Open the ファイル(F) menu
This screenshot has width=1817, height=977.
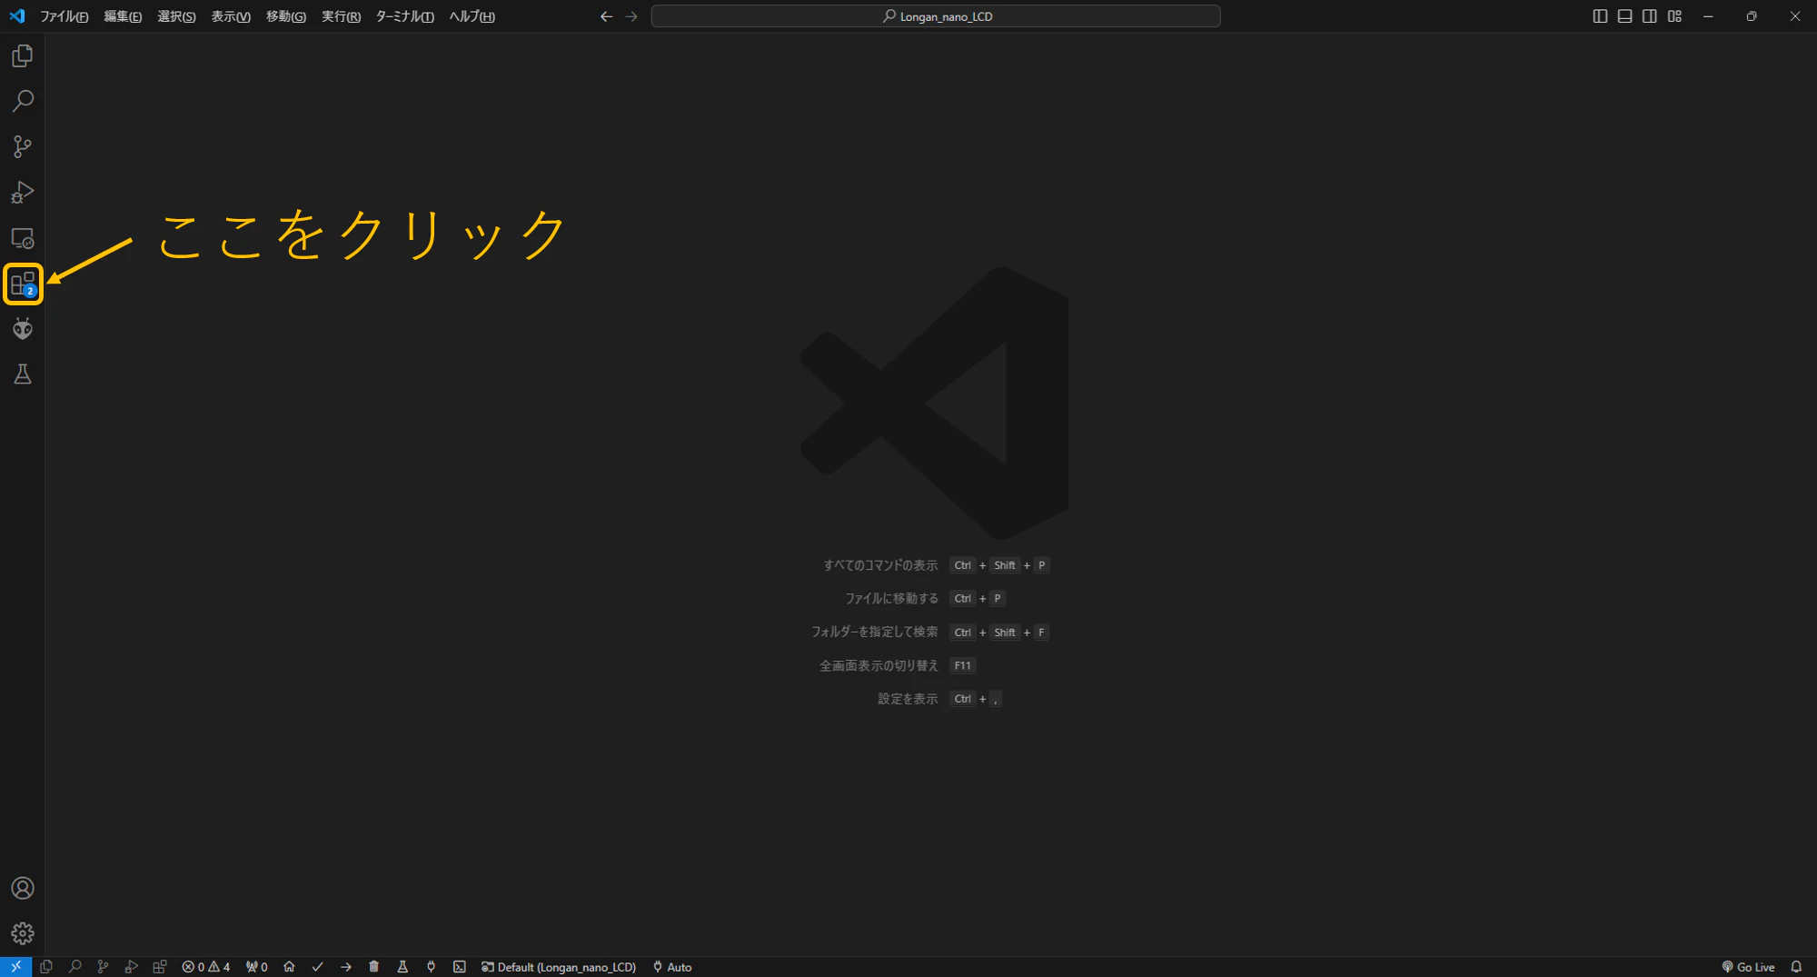(x=64, y=16)
